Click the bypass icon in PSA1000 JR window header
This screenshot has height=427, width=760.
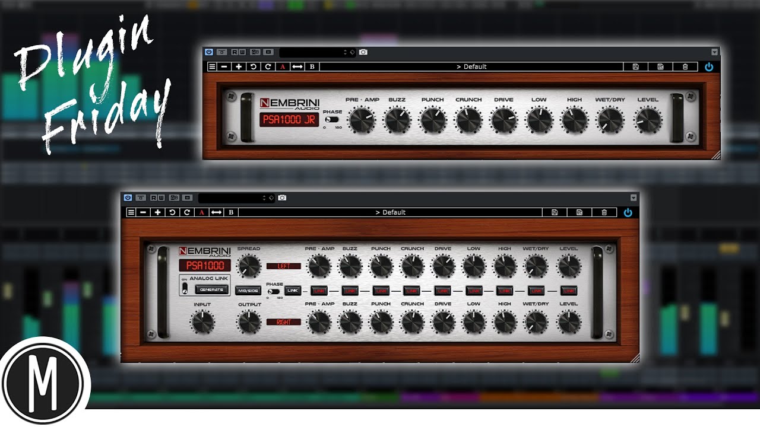[x=222, y=52]
